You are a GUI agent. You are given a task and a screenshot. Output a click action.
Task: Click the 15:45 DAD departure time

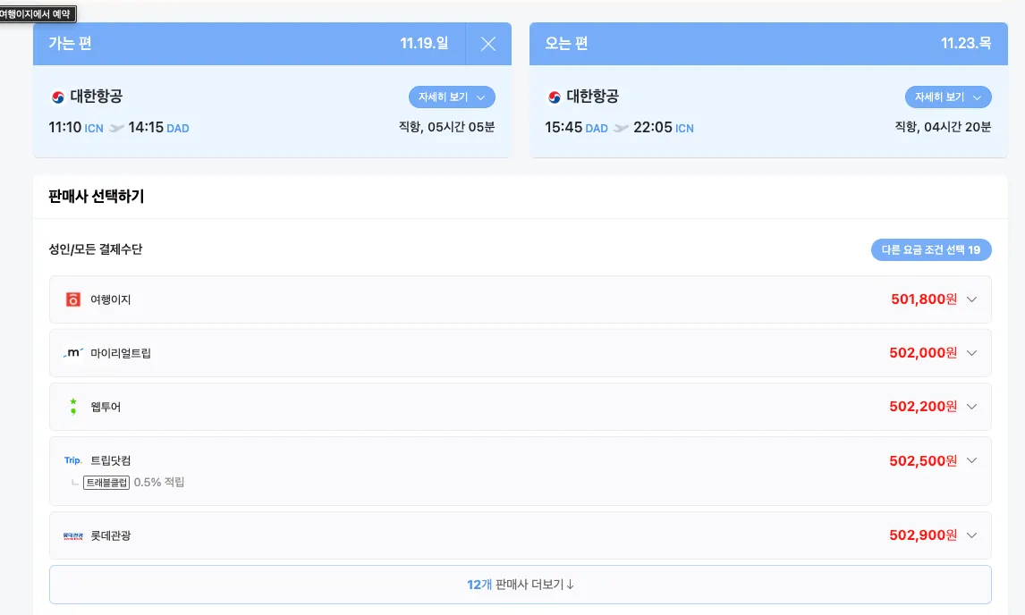click(x=577, y=128)
